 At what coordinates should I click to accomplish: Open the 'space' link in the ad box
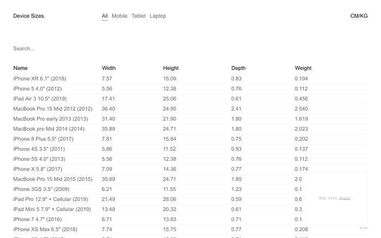[345, 198]
